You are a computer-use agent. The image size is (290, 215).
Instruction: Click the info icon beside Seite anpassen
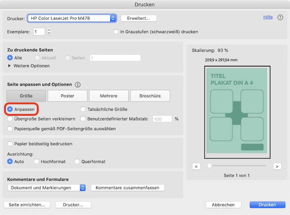(x=78, y=85)
